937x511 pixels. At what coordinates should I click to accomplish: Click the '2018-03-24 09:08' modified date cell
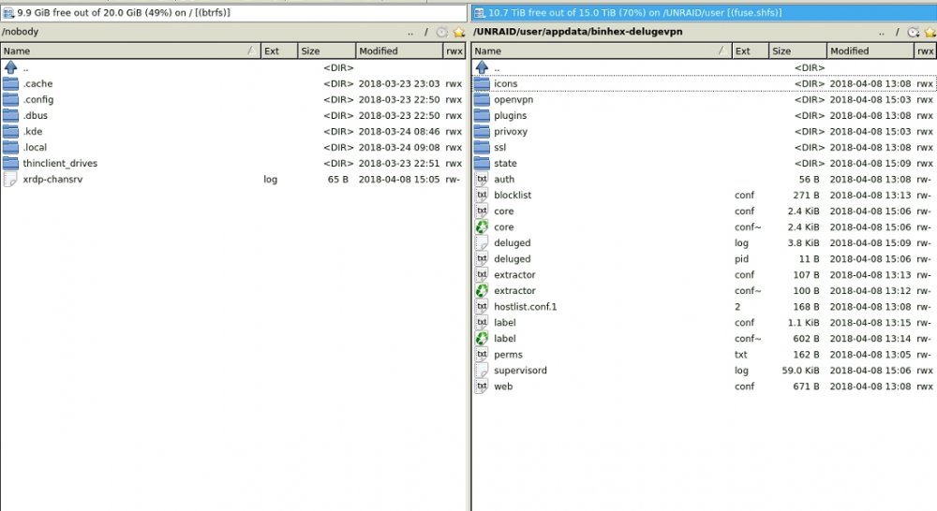(x=399, y=148)
